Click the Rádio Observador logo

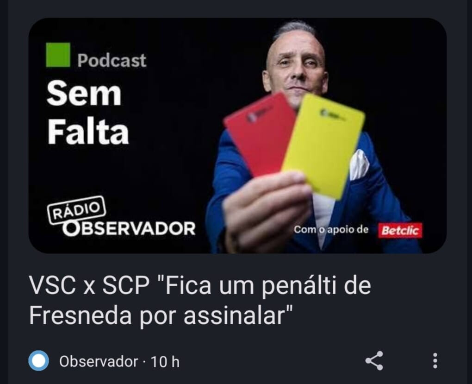pos(121,216)
